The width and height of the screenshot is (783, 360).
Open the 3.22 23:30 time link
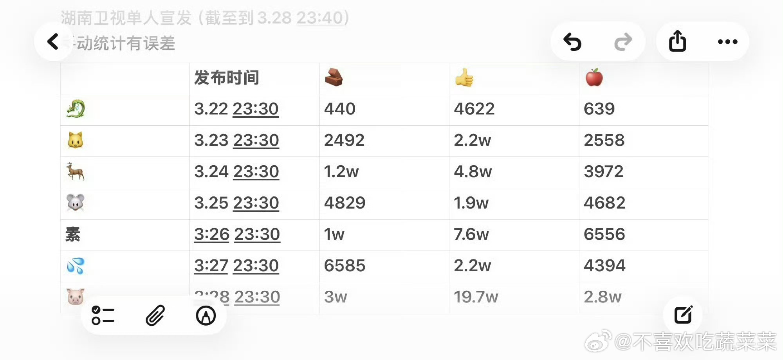(236, 109)
